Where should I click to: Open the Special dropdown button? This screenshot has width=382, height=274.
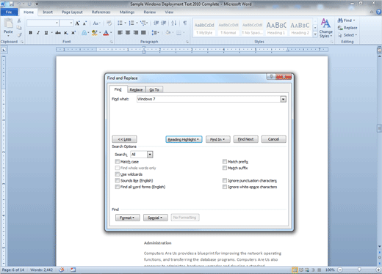point(155,218)
